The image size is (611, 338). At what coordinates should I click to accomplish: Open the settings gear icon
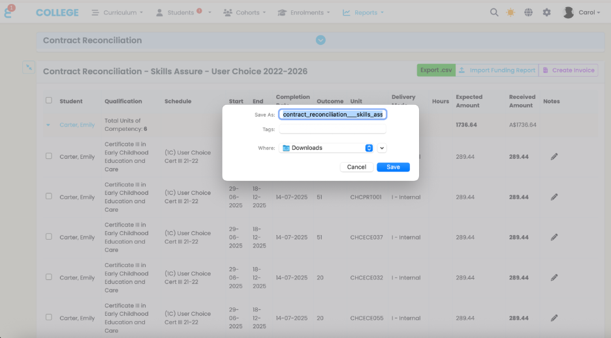point(546,12)
